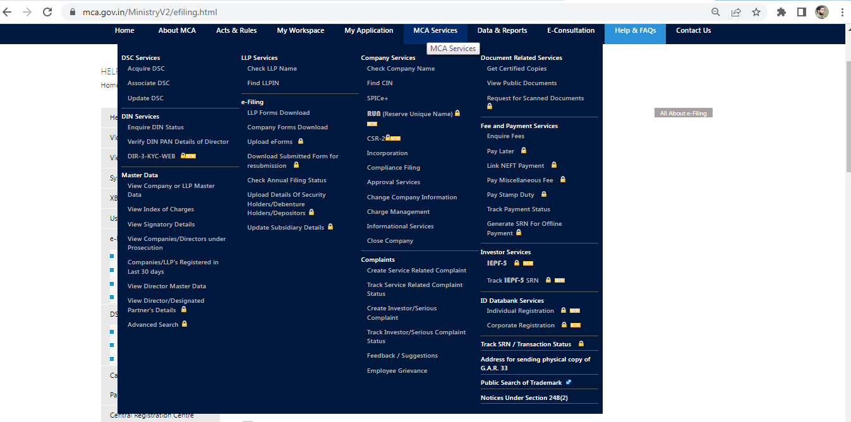Reload the page with browser refresh icon

point(47,11)
